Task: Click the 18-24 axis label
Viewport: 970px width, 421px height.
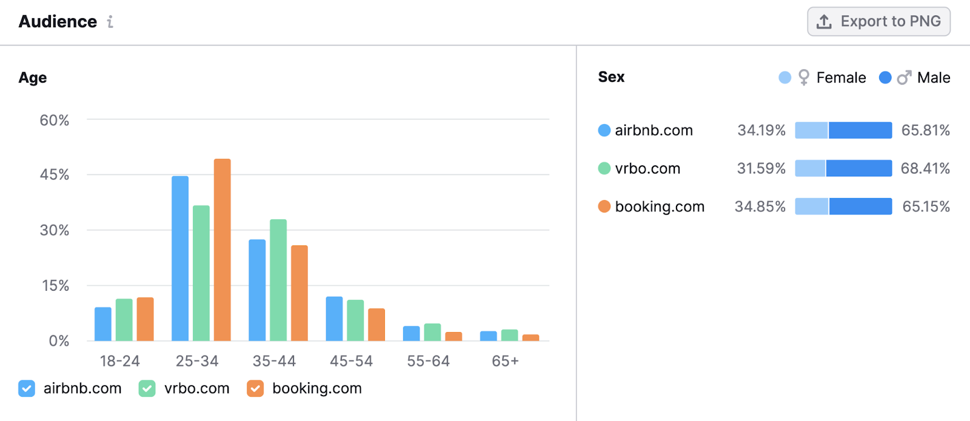Action: coord(119,360)
